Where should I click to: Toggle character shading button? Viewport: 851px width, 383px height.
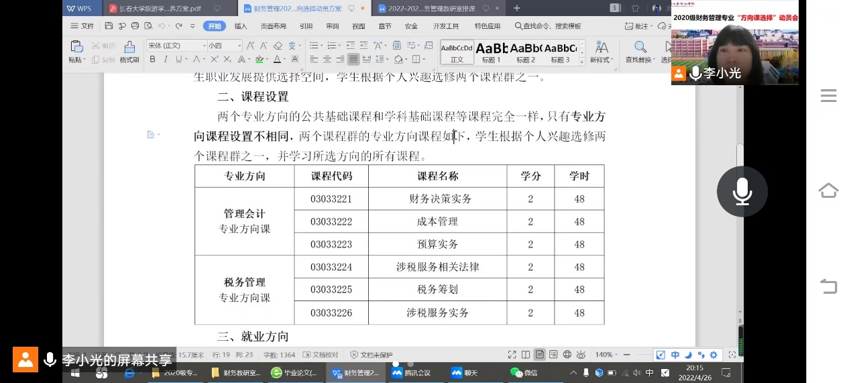[294, 59]
